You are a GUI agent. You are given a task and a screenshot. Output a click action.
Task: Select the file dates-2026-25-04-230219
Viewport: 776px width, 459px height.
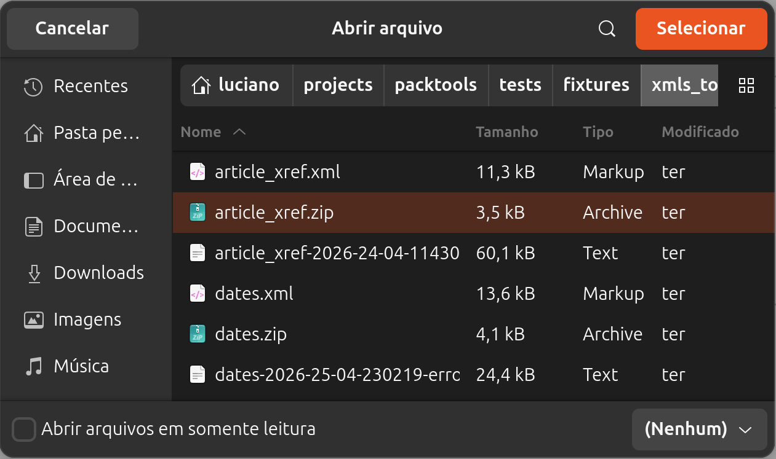[x=474, y=375]
